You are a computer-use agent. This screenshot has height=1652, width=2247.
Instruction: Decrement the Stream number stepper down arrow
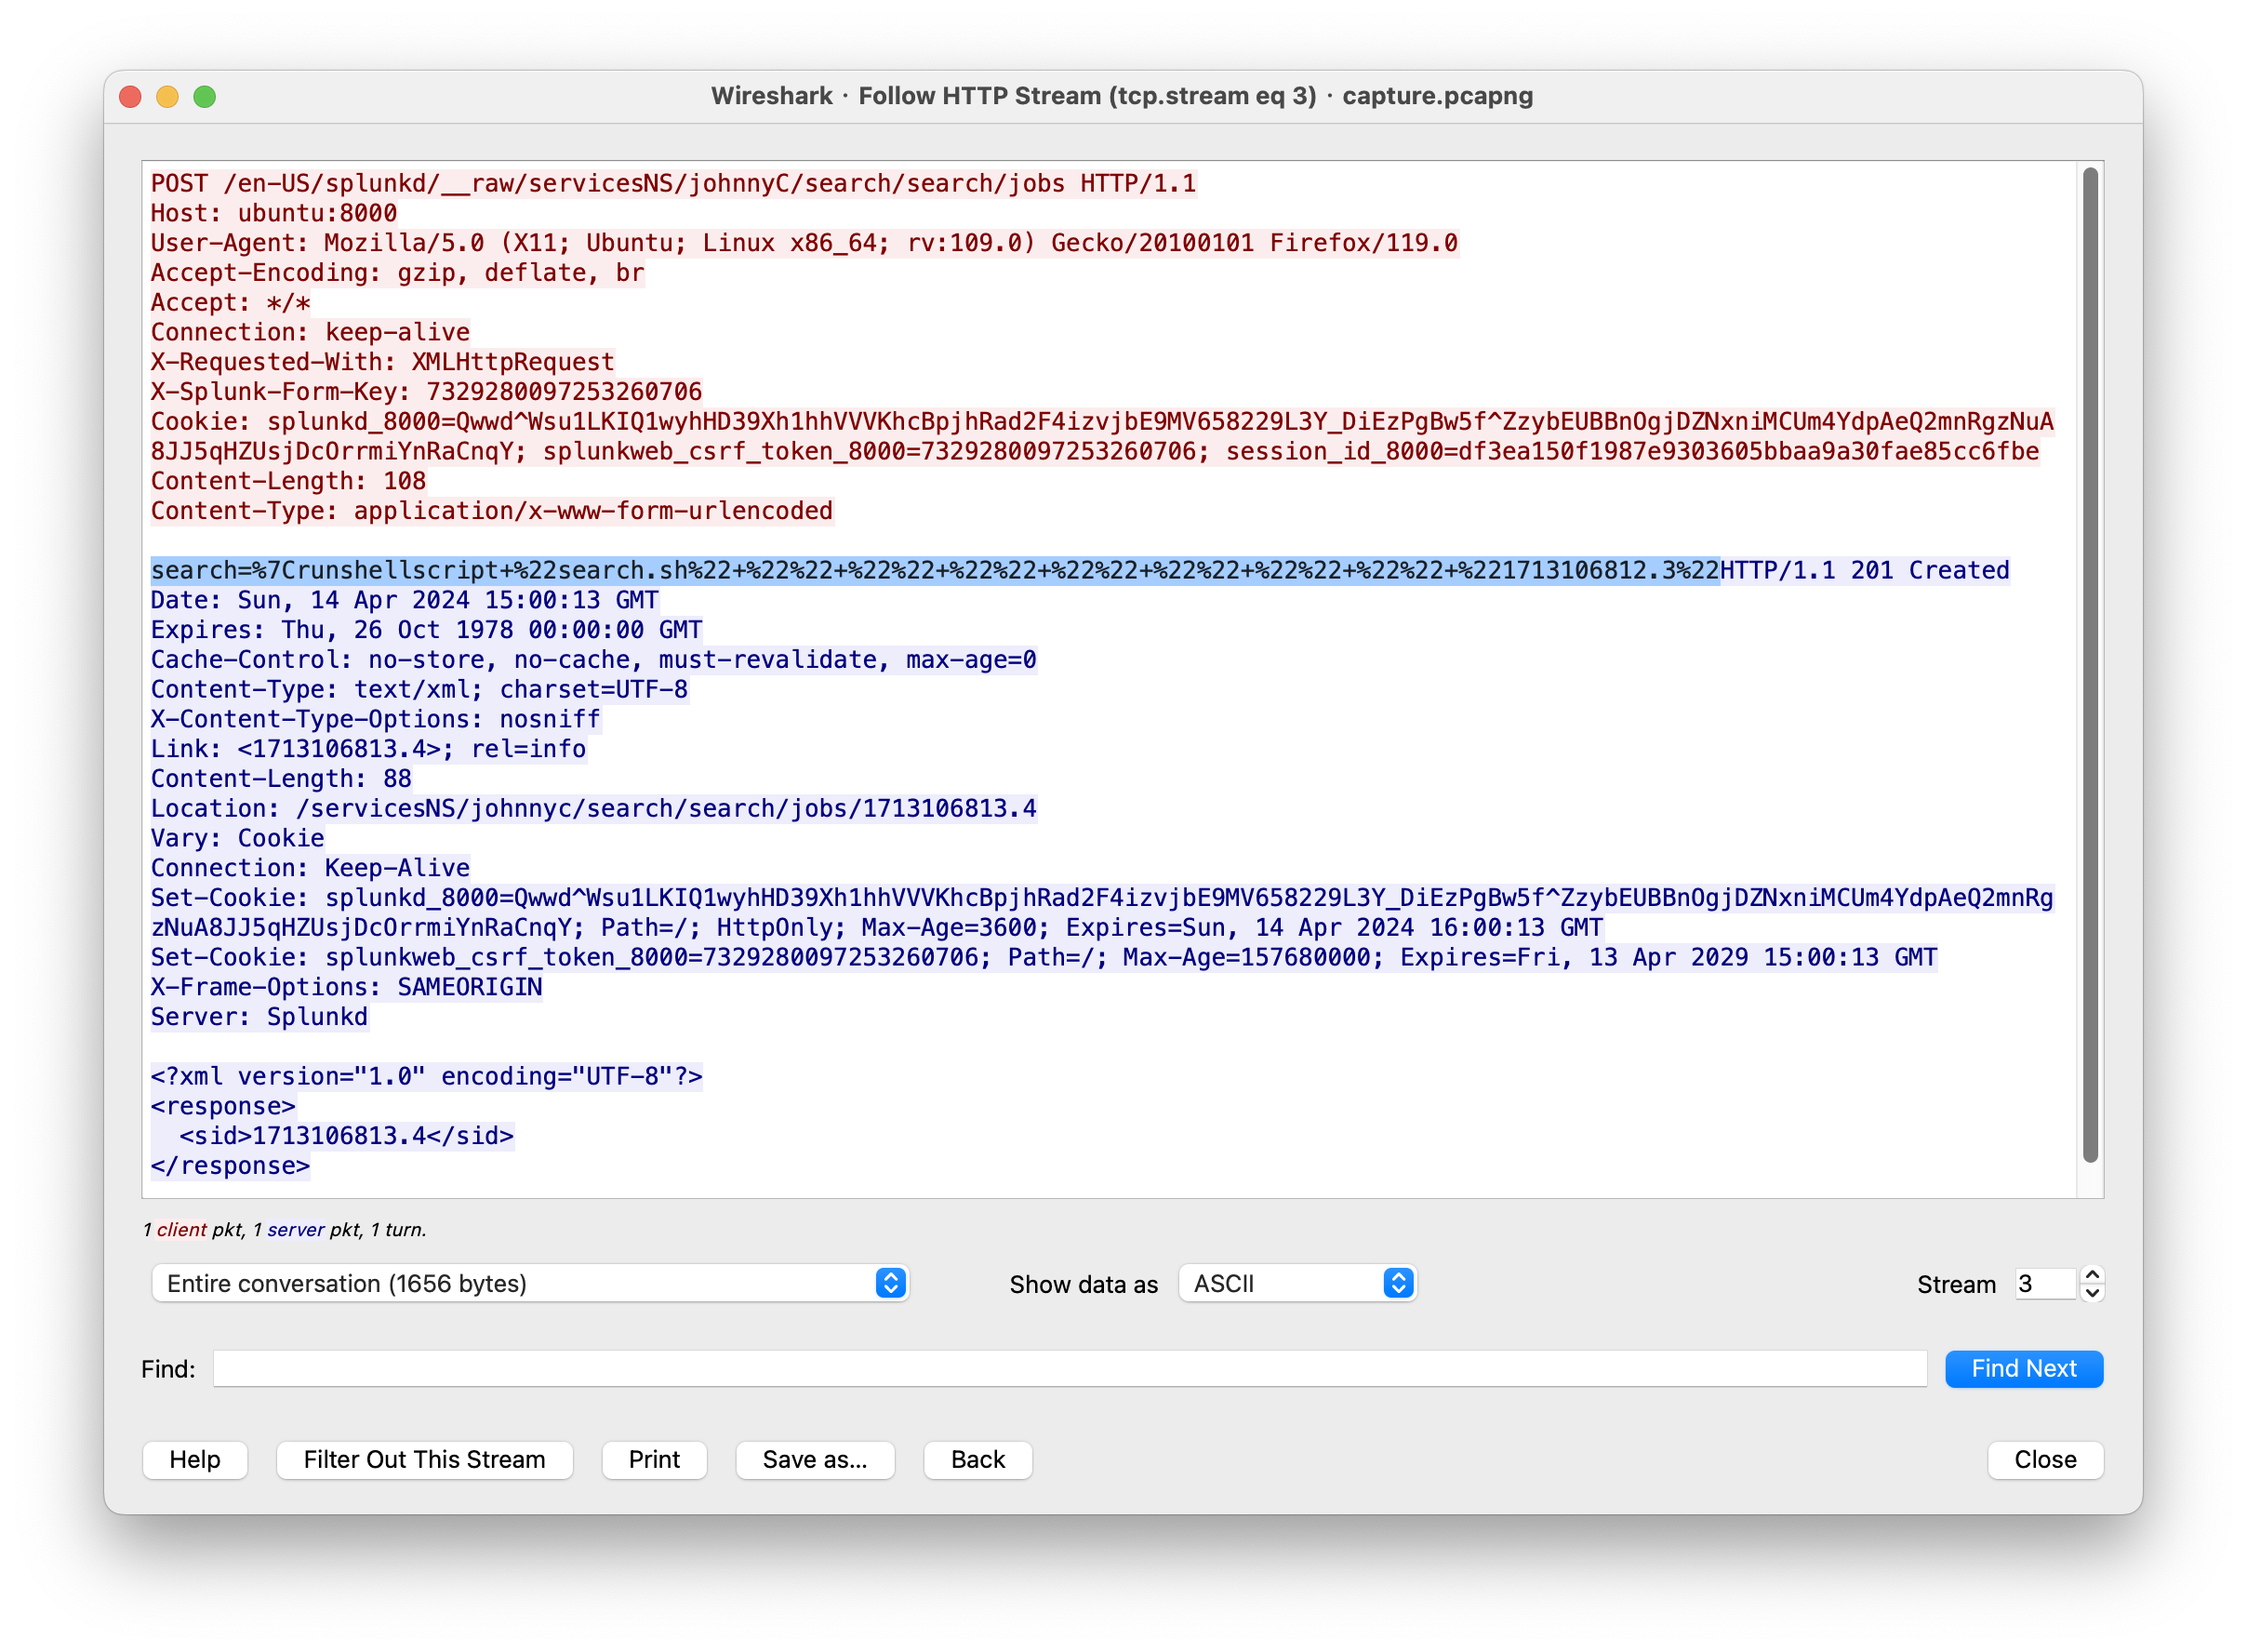click(2092, 1293)
